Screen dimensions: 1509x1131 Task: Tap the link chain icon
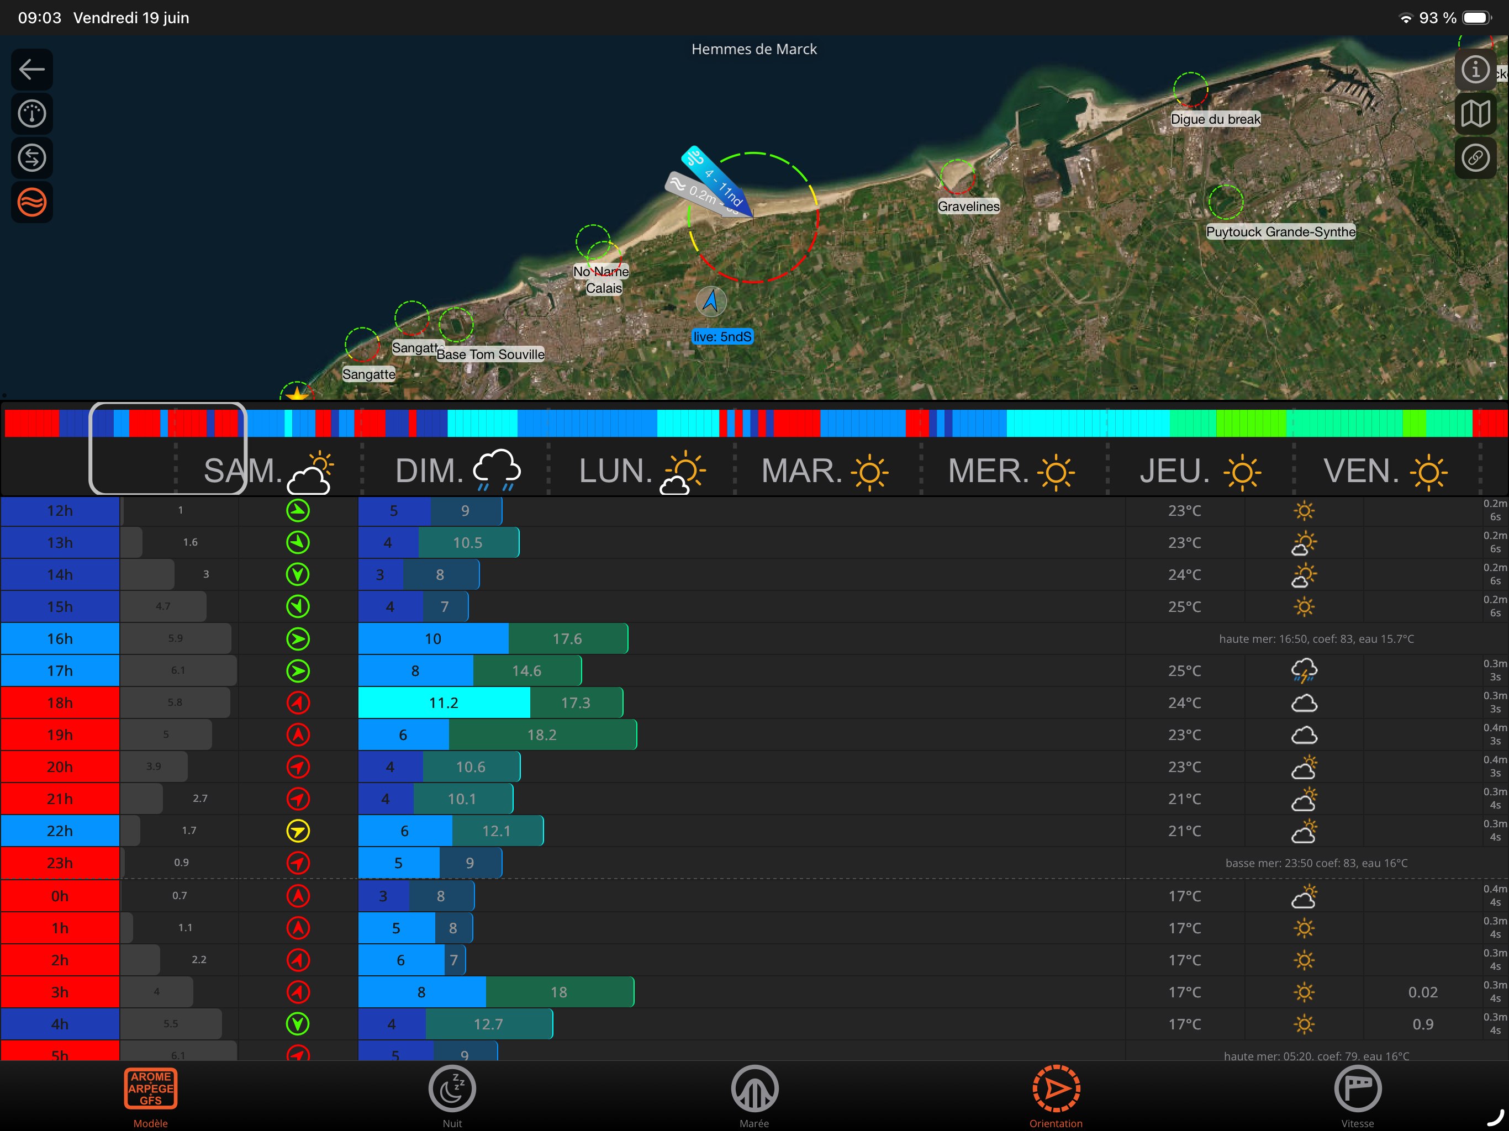click(1475, 157)
